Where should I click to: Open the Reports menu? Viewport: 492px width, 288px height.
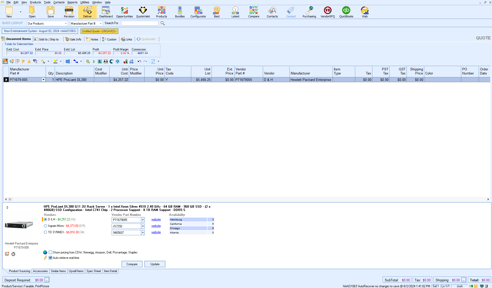click(x=72, y=2)
